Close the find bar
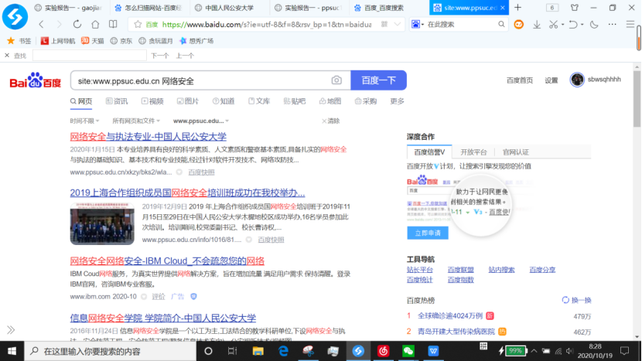The height and width of the screenshot is (361, 642). pos(7,55)
